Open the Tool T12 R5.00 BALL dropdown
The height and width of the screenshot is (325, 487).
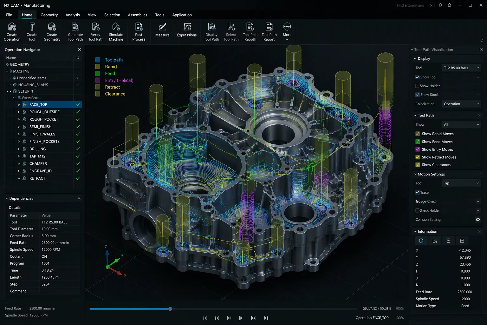coord(461,68)
